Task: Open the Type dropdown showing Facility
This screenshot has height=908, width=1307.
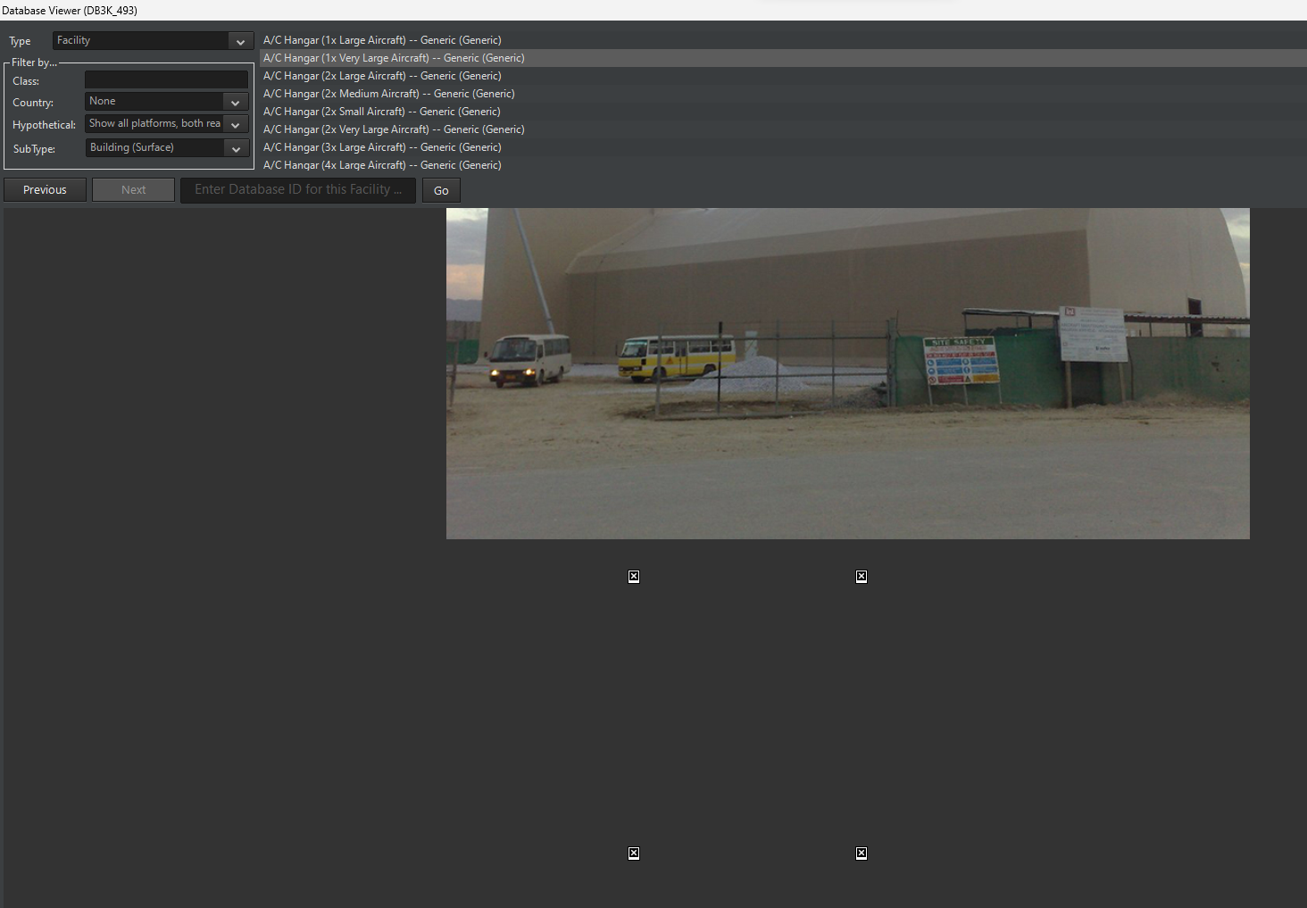Action: [x=153, y=41]
